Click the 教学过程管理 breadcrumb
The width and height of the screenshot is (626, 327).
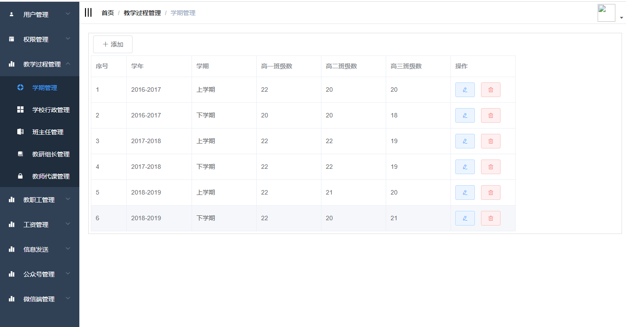coord(142,13)
